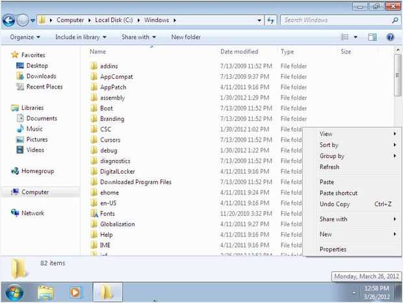Click the Refresh button beside address bar
This screenshot has height=303, width=403.
pos(270,20)
